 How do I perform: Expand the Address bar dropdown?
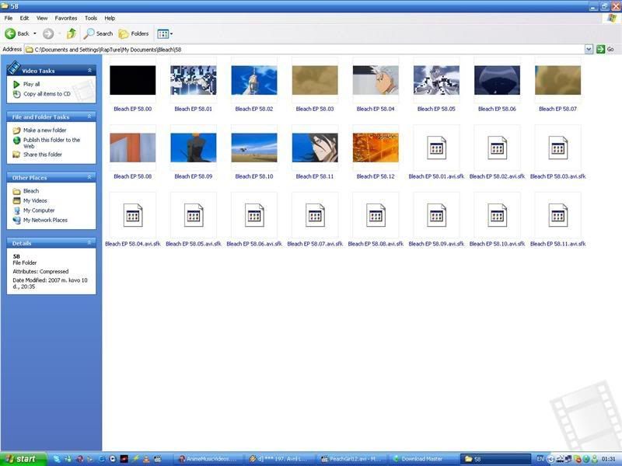click(589, 49)
